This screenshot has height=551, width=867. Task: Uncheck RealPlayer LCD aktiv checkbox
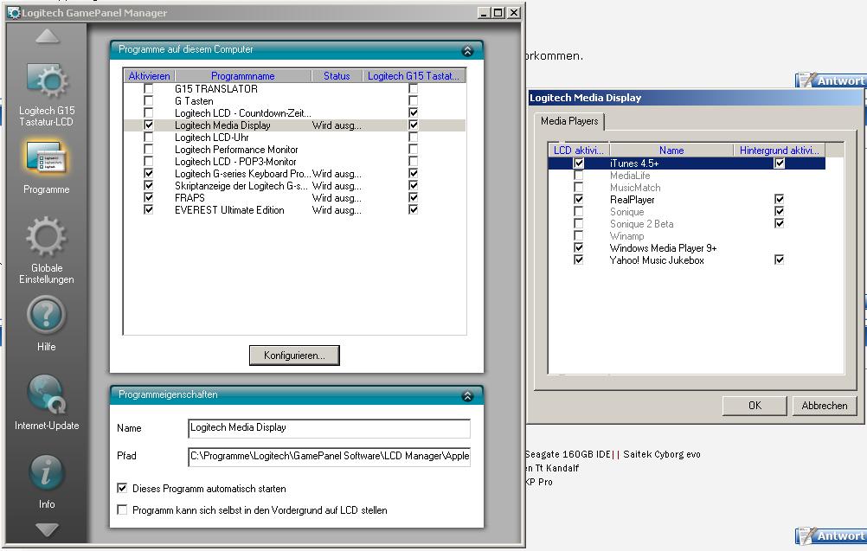pyautogui.click(x=578, y=199)
